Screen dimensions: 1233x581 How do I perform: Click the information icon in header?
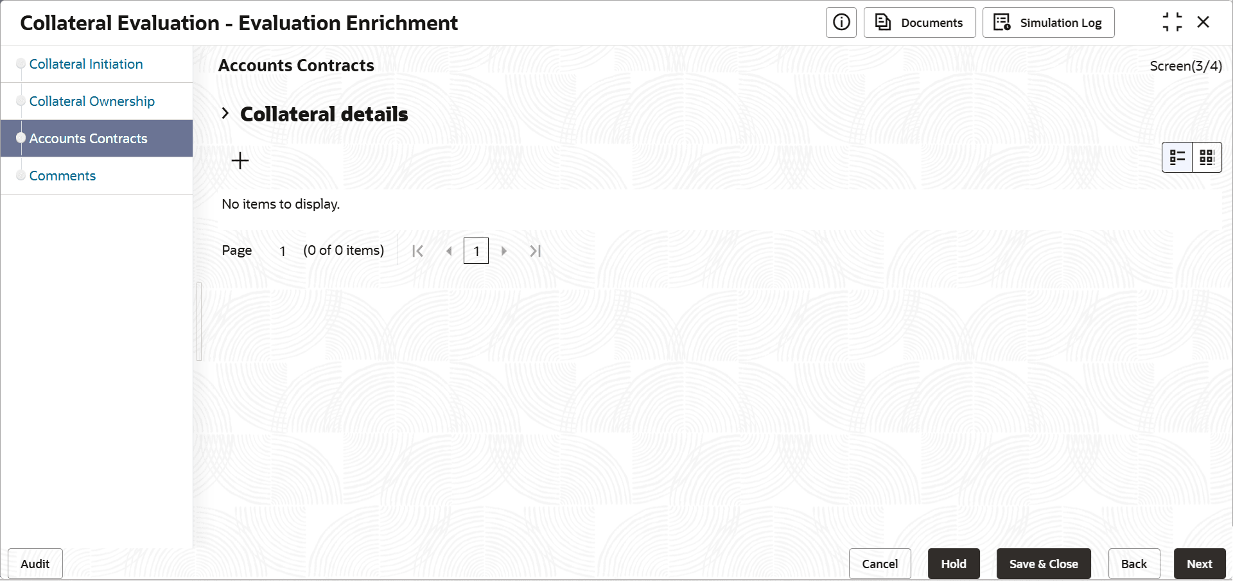[841, 22]
